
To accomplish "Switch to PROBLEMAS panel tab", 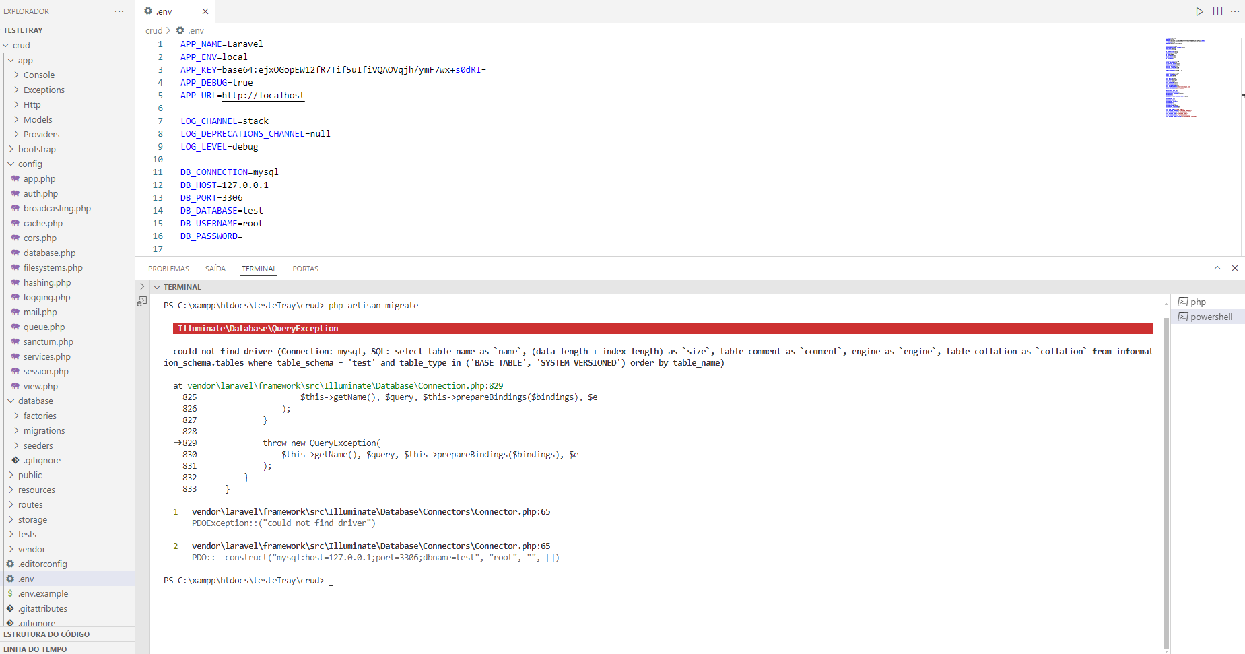I will tap(168, 269).
